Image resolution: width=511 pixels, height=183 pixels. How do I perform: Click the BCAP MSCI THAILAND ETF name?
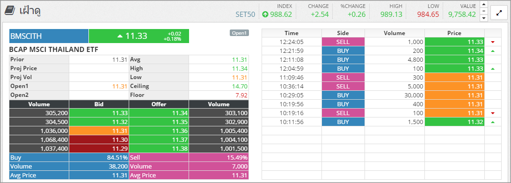click(x=54, y=50)
